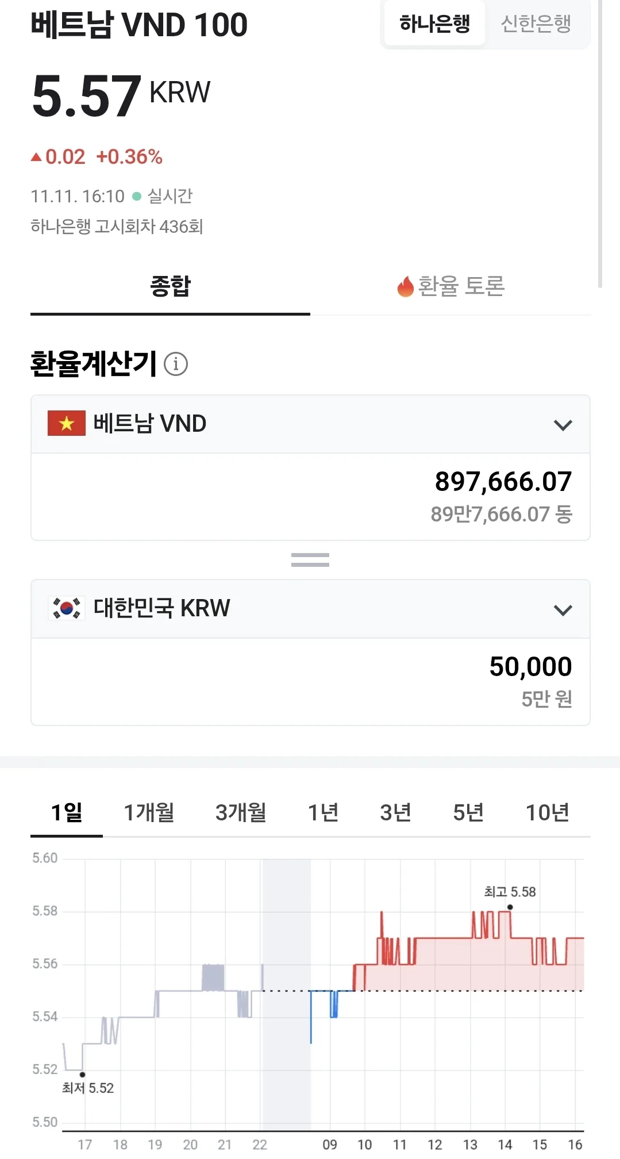Tap the swap currencies handle icon
620x1159 pixels.
click(x=310, y=560)
